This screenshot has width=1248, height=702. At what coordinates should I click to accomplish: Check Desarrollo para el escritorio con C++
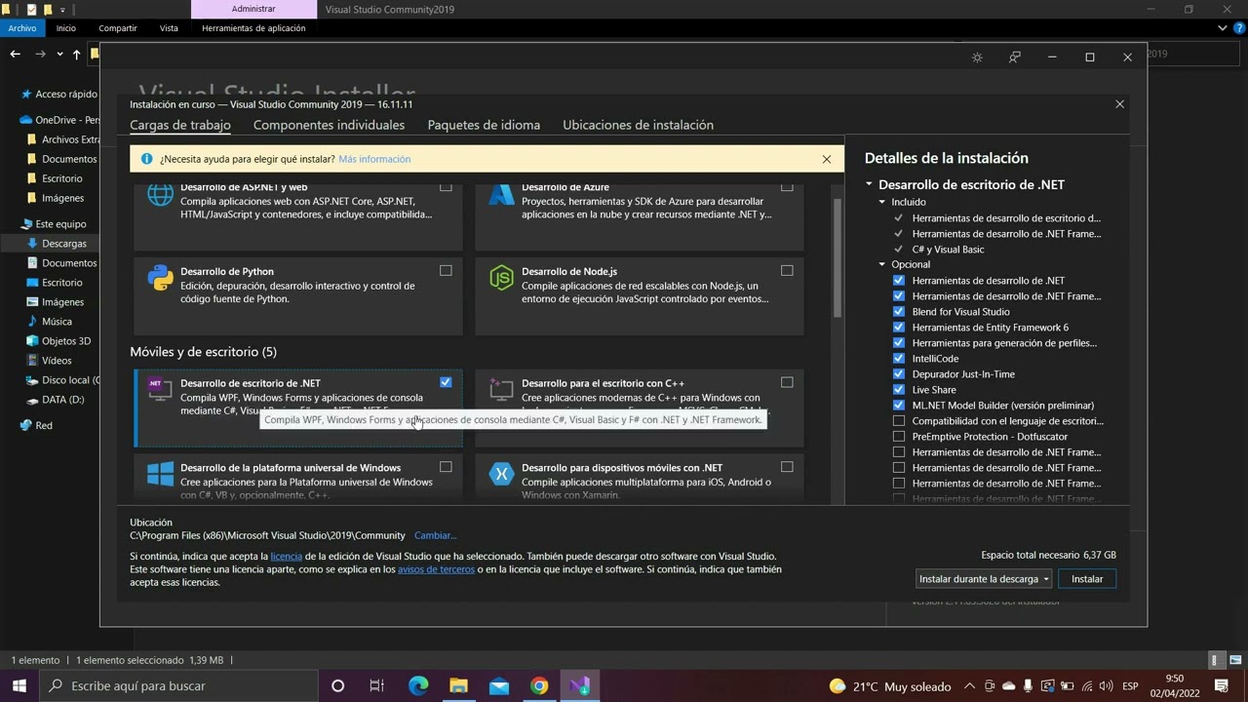click(787, 382)
